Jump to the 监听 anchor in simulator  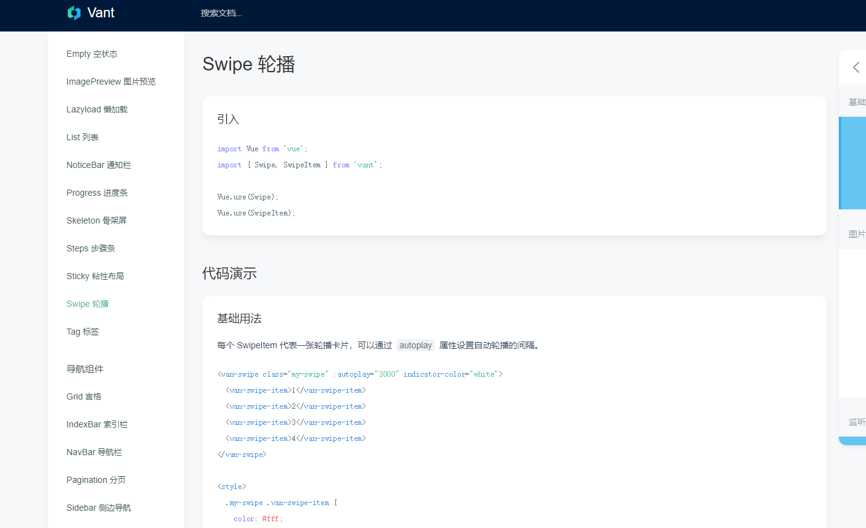[857, 422]
